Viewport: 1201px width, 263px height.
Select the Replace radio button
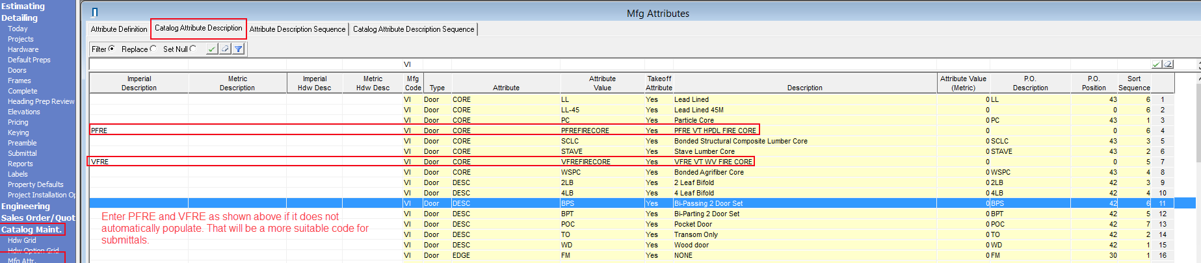[153, 49]
